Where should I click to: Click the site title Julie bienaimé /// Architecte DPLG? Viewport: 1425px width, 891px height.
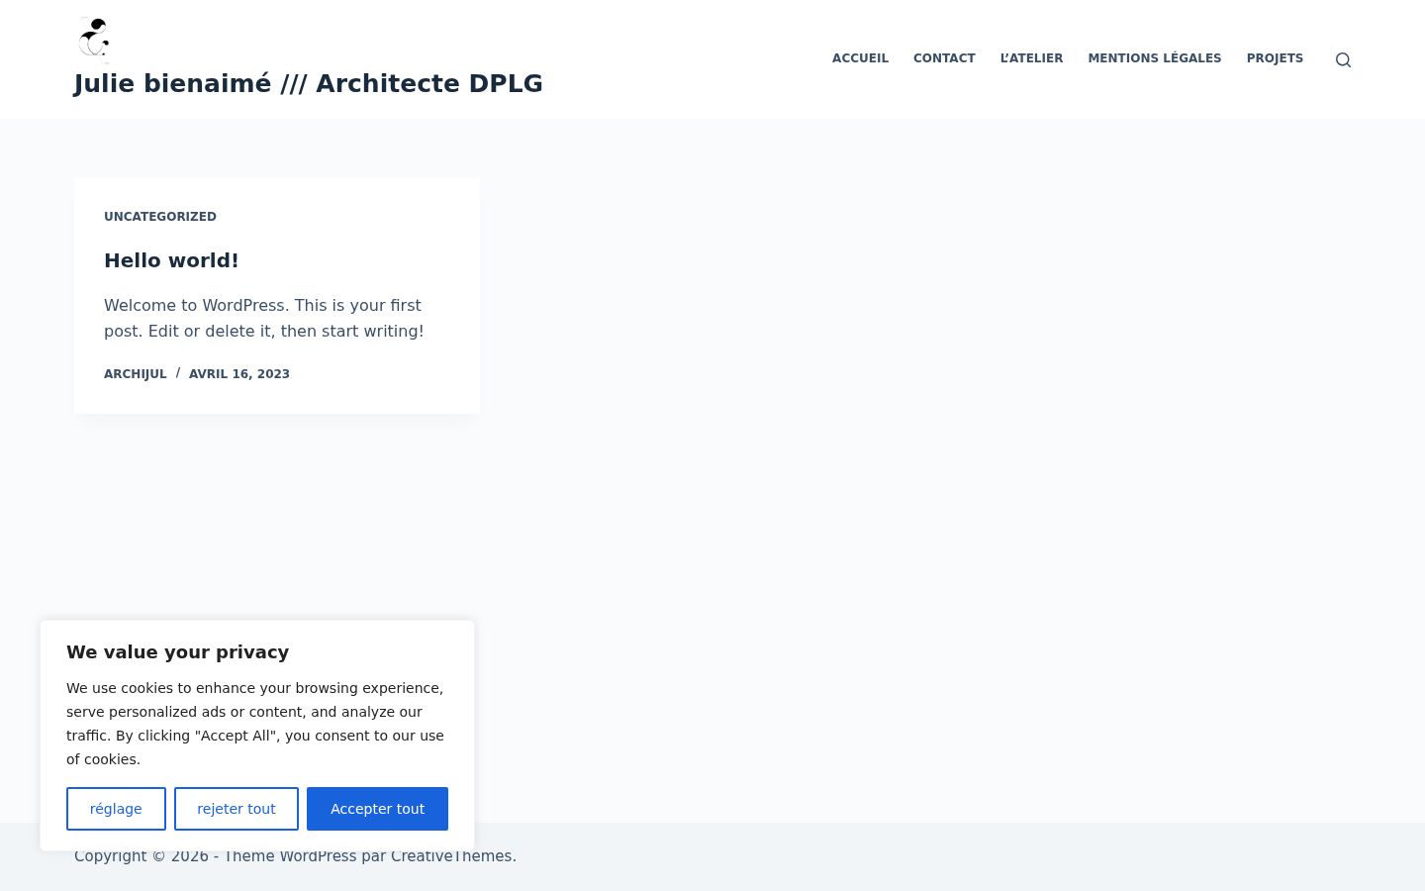pos(308,83)
